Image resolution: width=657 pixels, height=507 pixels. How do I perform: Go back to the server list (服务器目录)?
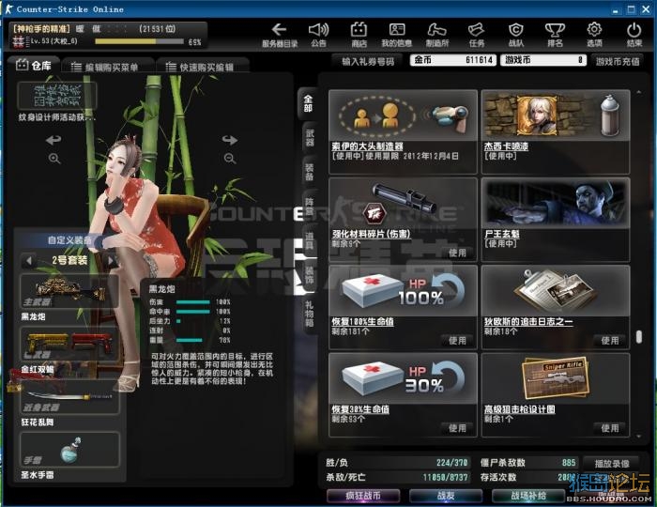(280, 35)
